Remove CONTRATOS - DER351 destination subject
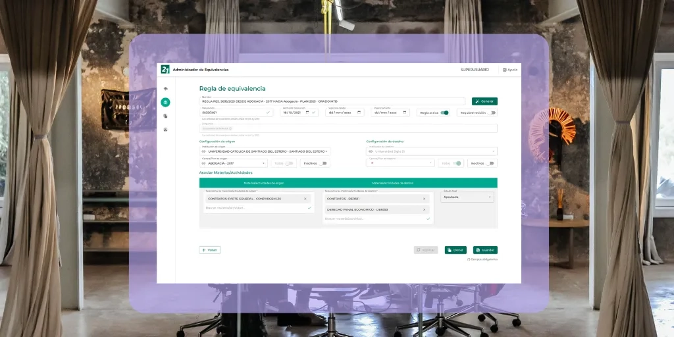This screenshot has width=674, height=337. 424,198
